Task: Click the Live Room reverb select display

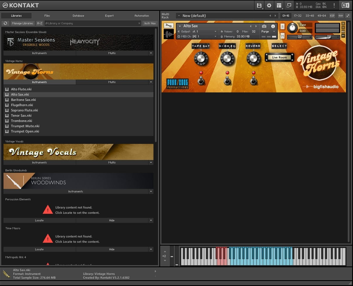Action: point(279,57)
